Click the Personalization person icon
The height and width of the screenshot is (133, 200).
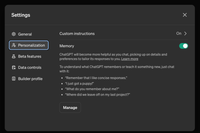coord(14,45)
